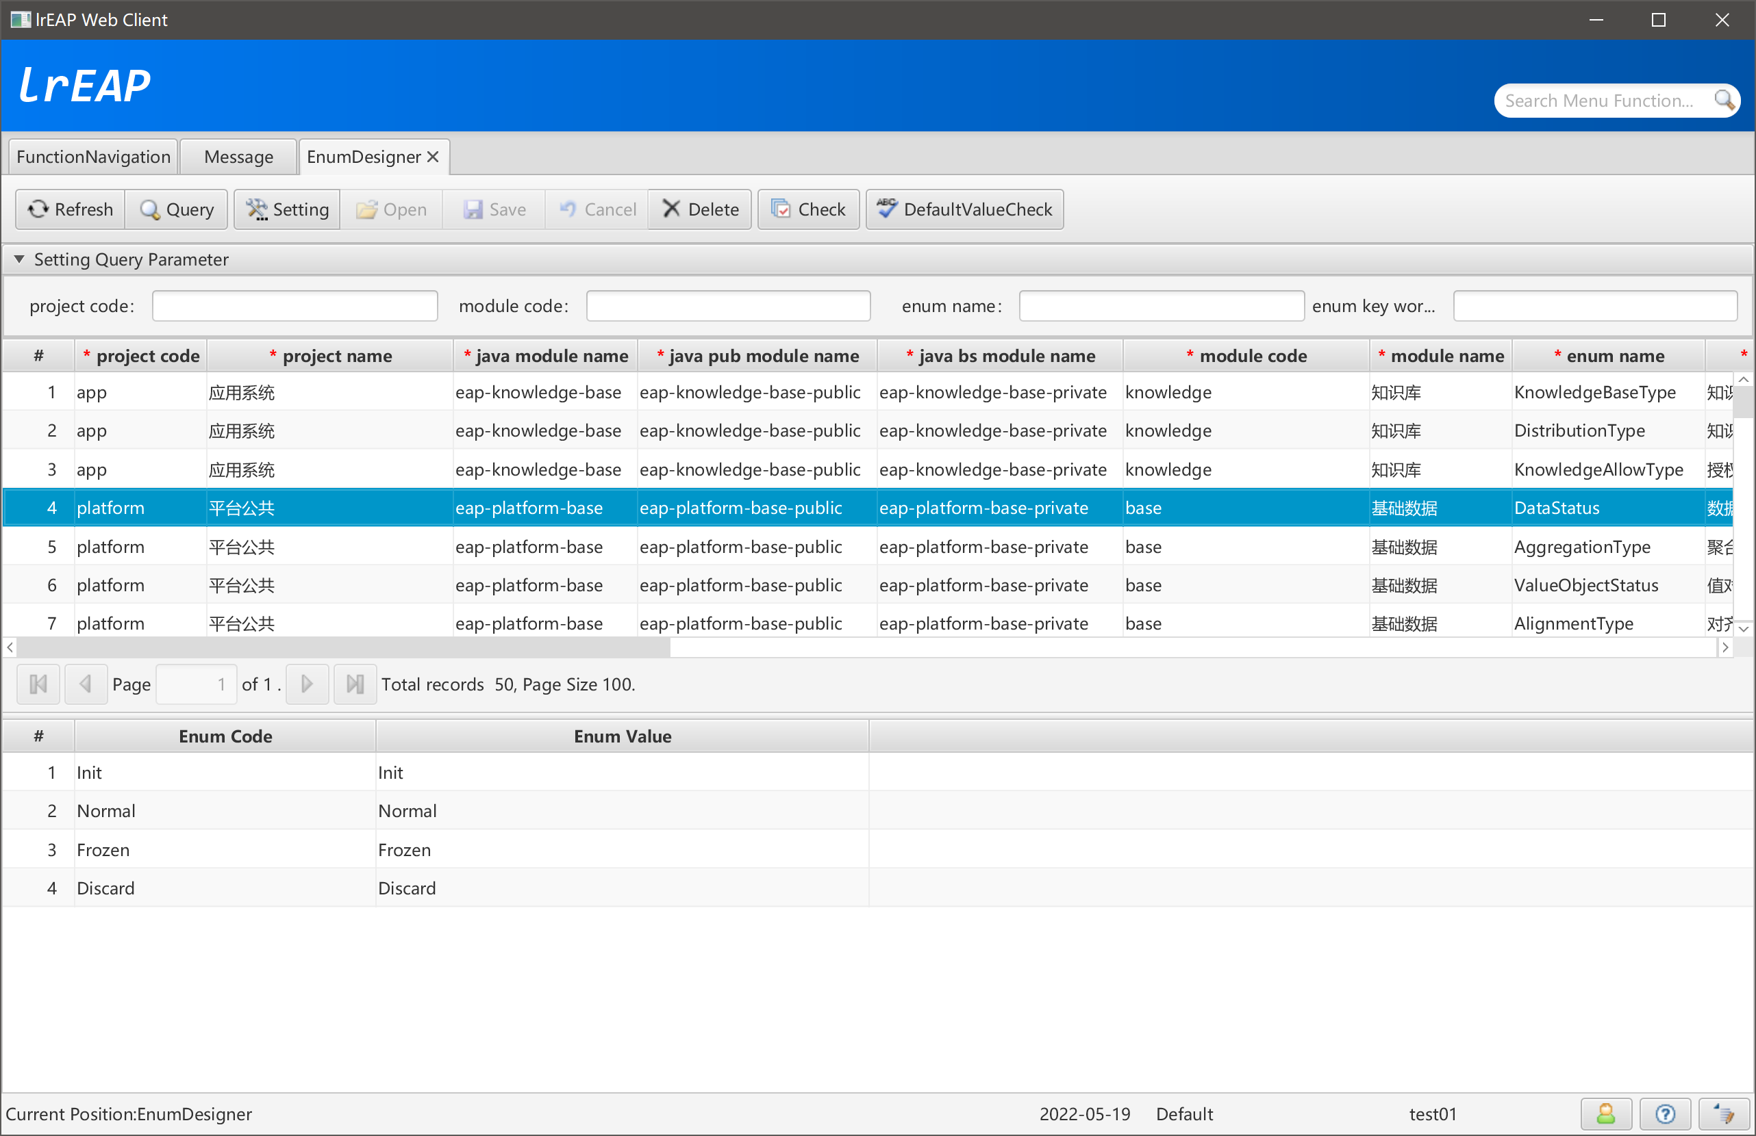Click the Enum Code column header

click(x=225, y=736)
